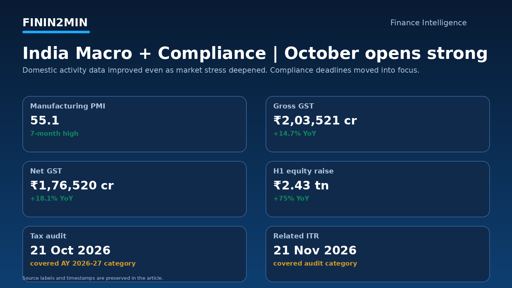Click the Gross GST card label
The height and width of the screenshot is (288, 512).
point(293,106)
